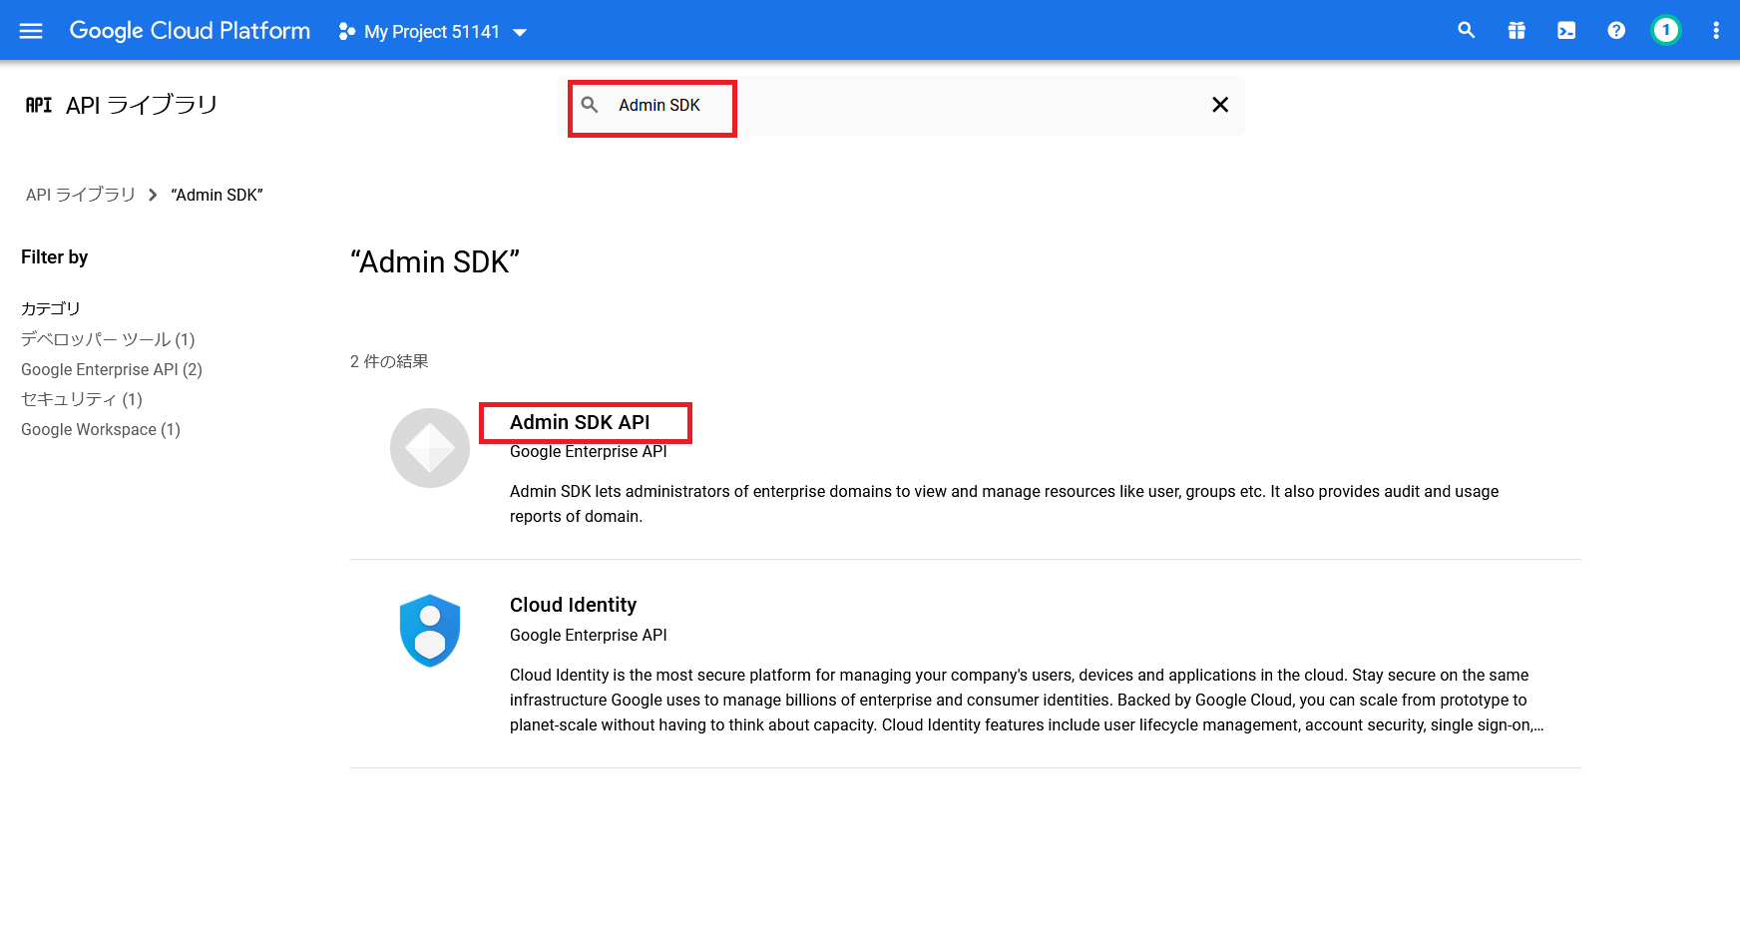The image size is (1740, 951).
Task: Filter by Google Workspace (1)
Action: [x=101, y=429]
